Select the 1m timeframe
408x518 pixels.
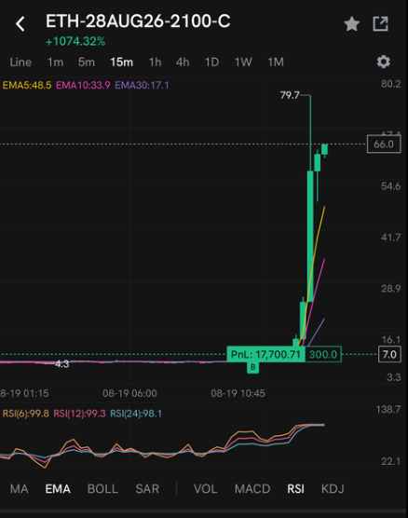tap(55, 62)
